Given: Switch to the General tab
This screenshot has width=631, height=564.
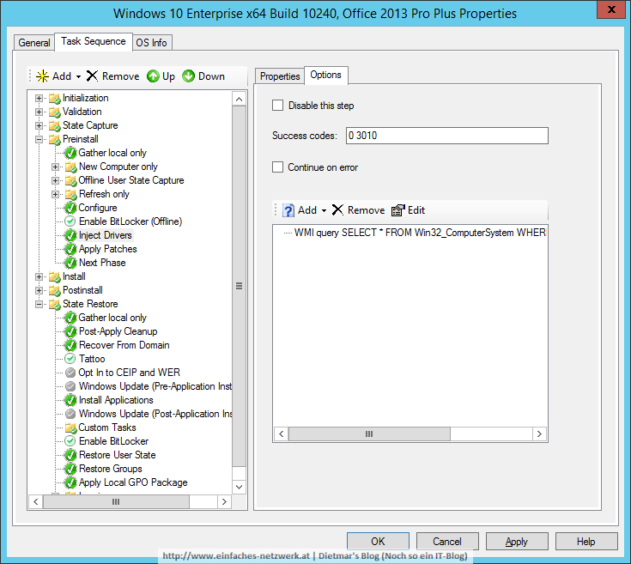Looking at the screenshot, I should point(34,43).
